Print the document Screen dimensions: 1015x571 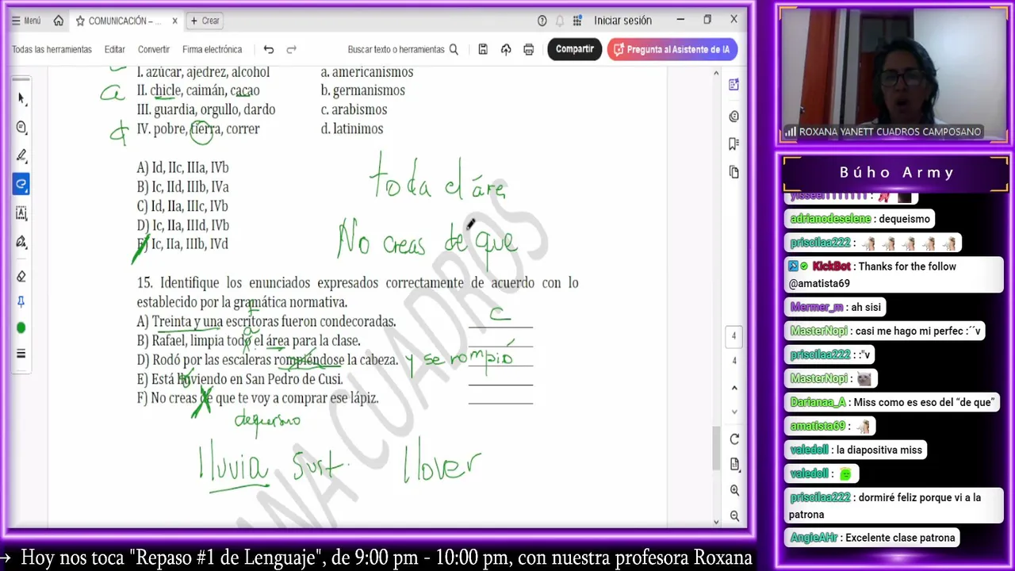[529, 49]
